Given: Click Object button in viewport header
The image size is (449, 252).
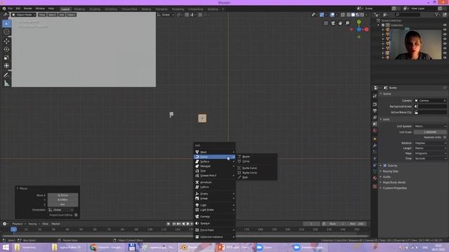Looking at the screenshot, I should (x=71, y=15).
